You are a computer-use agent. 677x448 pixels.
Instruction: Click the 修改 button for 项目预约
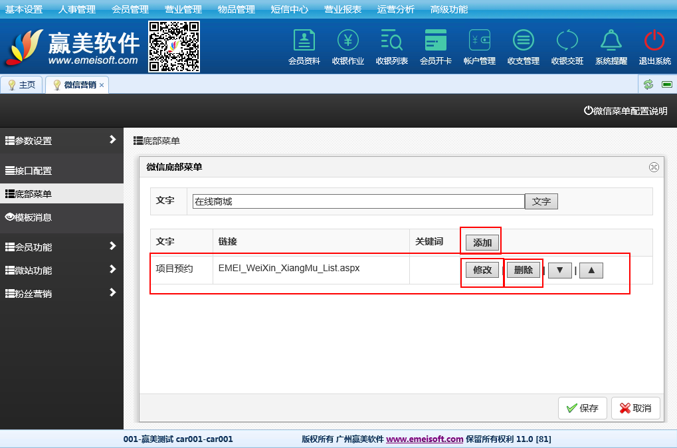click(482, 270)
